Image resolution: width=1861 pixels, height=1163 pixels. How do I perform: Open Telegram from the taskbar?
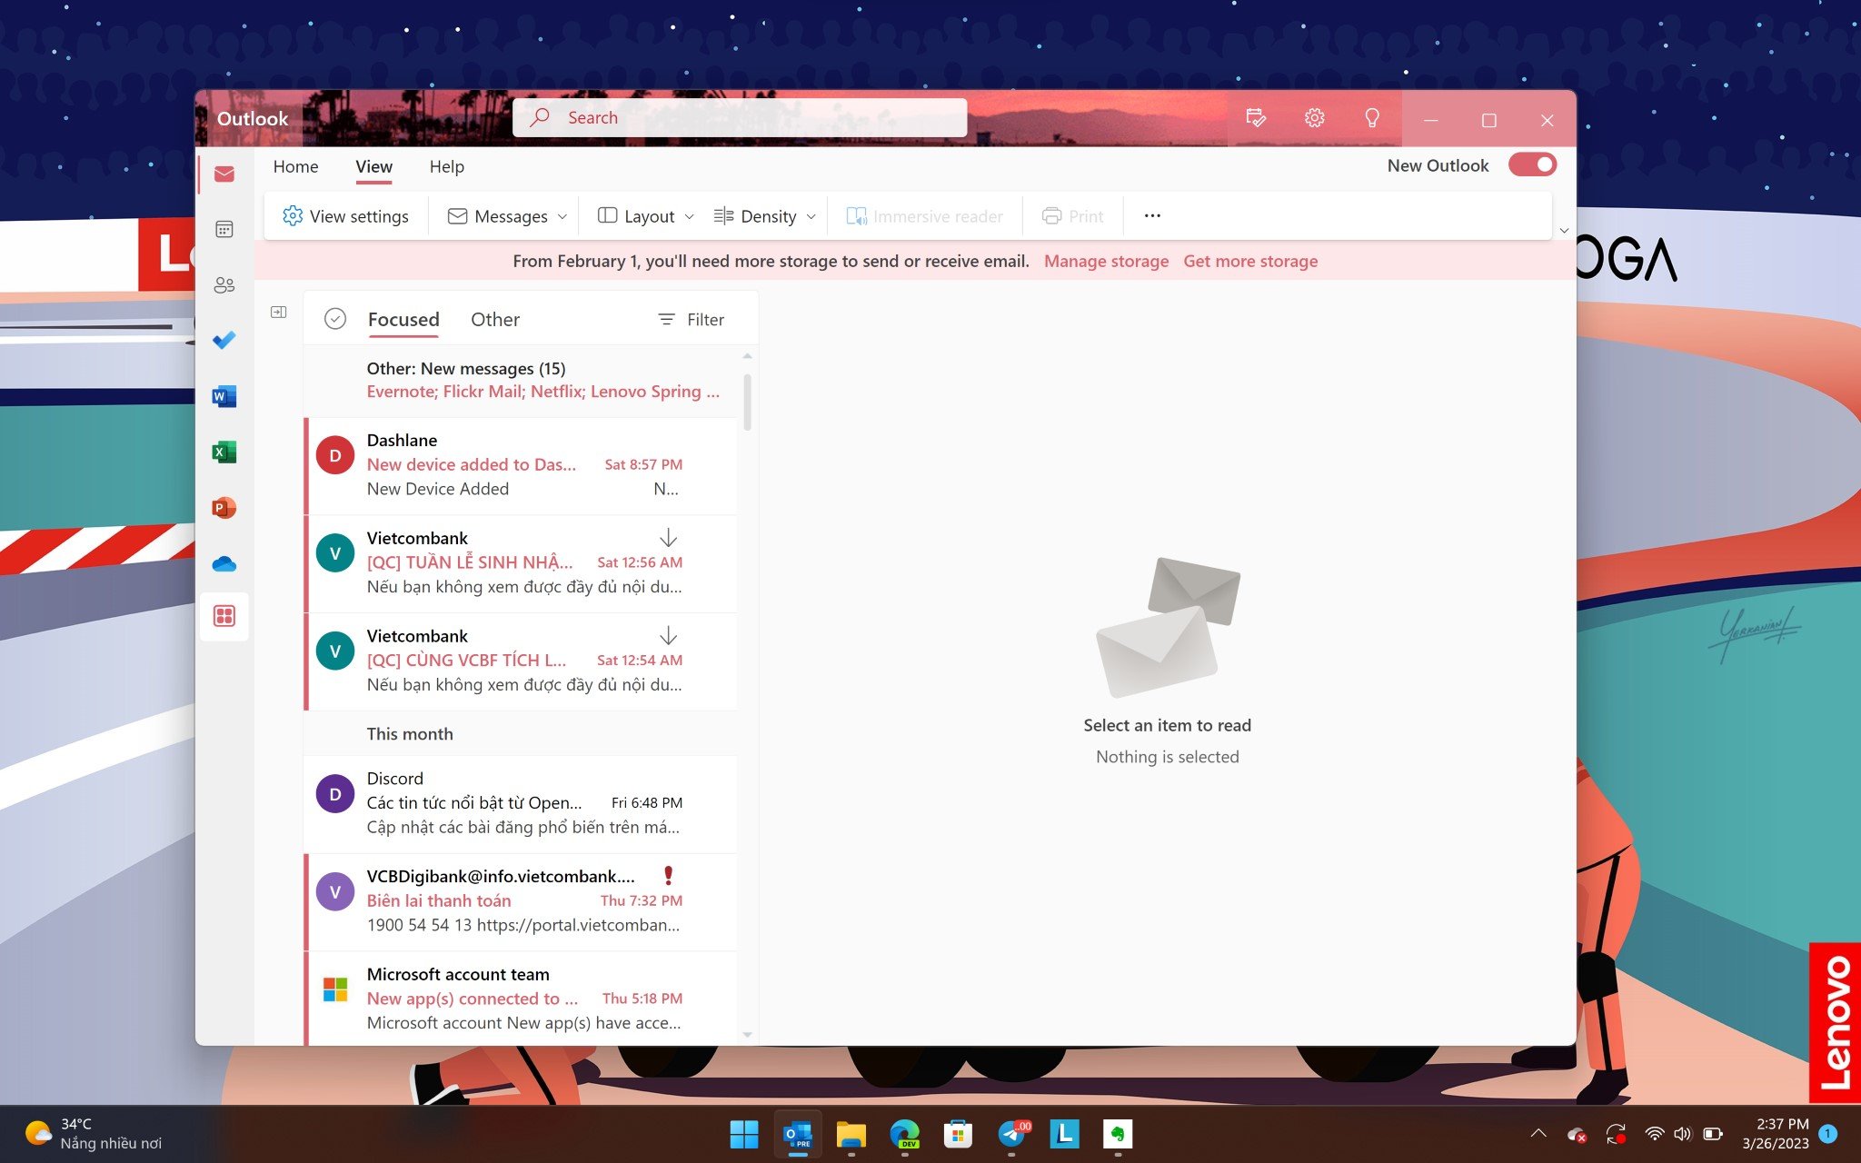point(1011,1134)
